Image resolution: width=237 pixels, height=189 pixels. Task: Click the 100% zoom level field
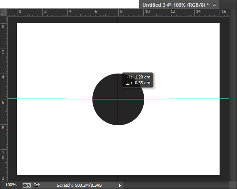pyautogui.click(x=11, y=185)
